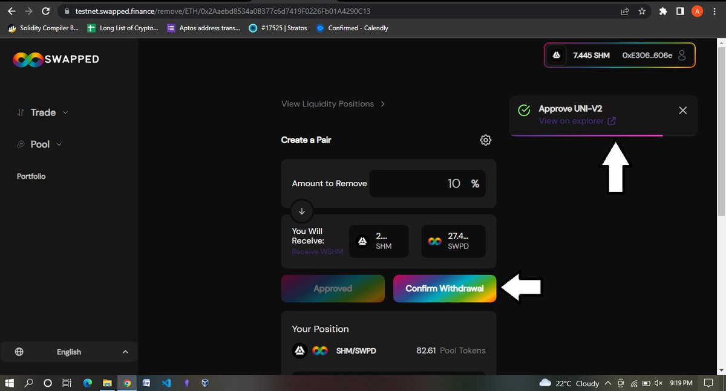Viewport: 726px width, 391px height.
Task: Click Receive WSHM link
Action: 317,251
